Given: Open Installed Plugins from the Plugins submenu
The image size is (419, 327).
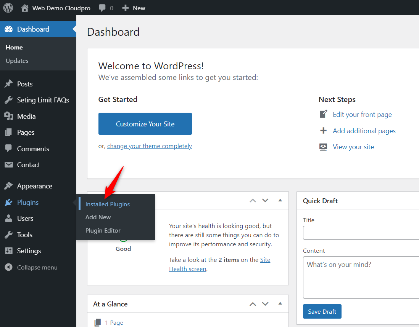Looking at the screenshot, I should point(108,204).
